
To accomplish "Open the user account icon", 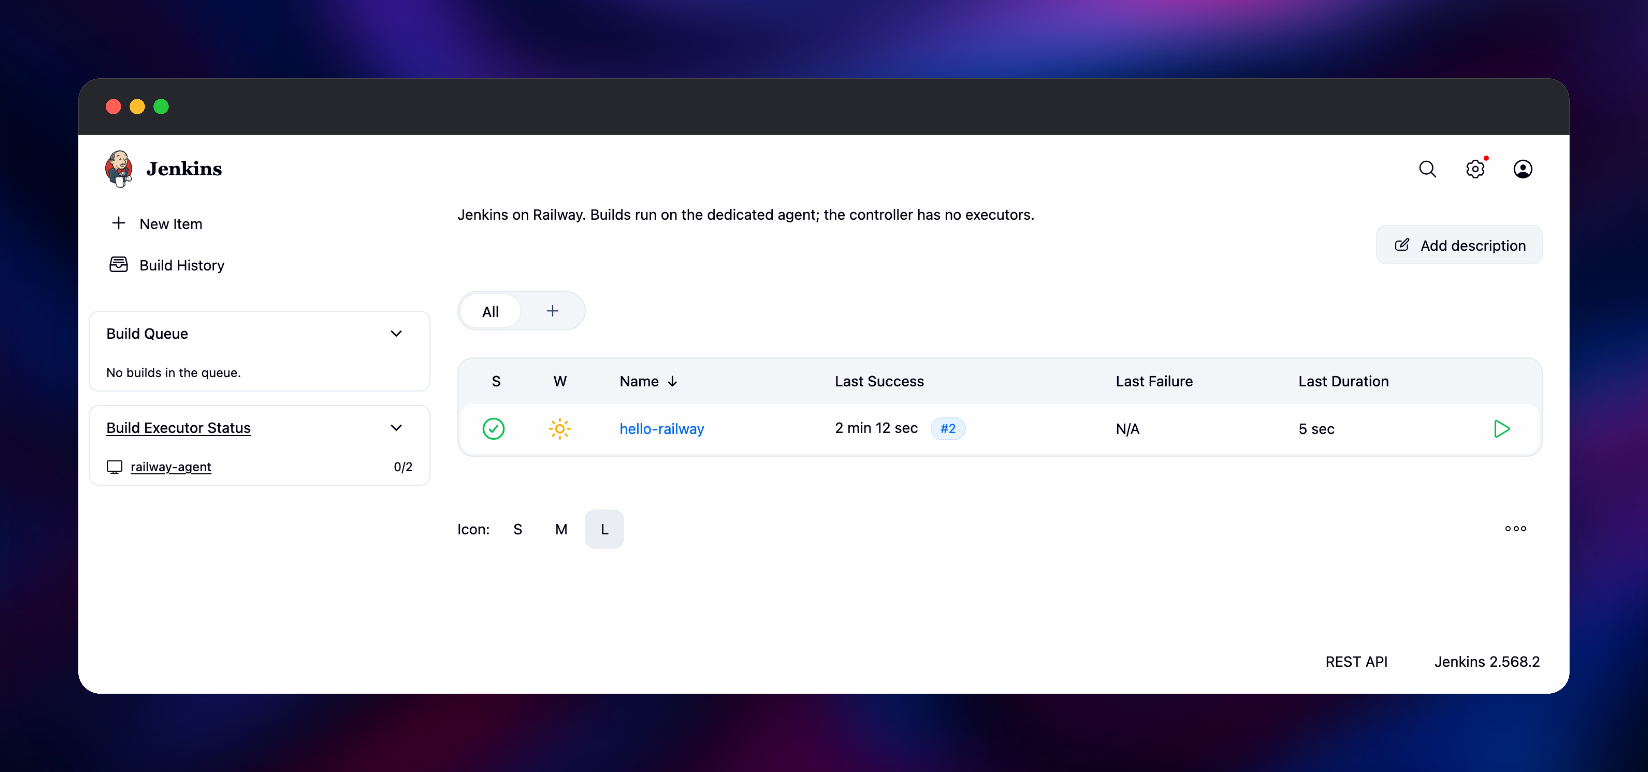I will (1523, 169).
